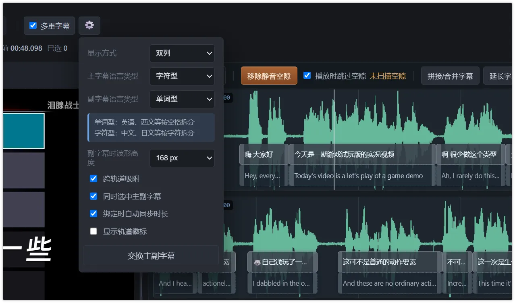Screen dimensions: 515x303
Task: Select secondary subtitle And I hea...
Action: click(175, 283)
